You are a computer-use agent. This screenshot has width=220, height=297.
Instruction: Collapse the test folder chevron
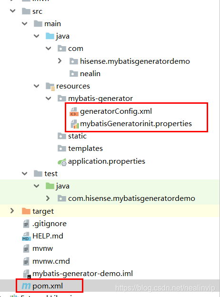(x=25, y=174)
